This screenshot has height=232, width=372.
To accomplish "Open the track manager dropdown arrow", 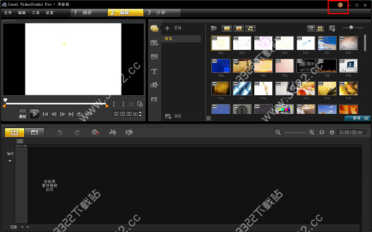I will tap(10, 161).
